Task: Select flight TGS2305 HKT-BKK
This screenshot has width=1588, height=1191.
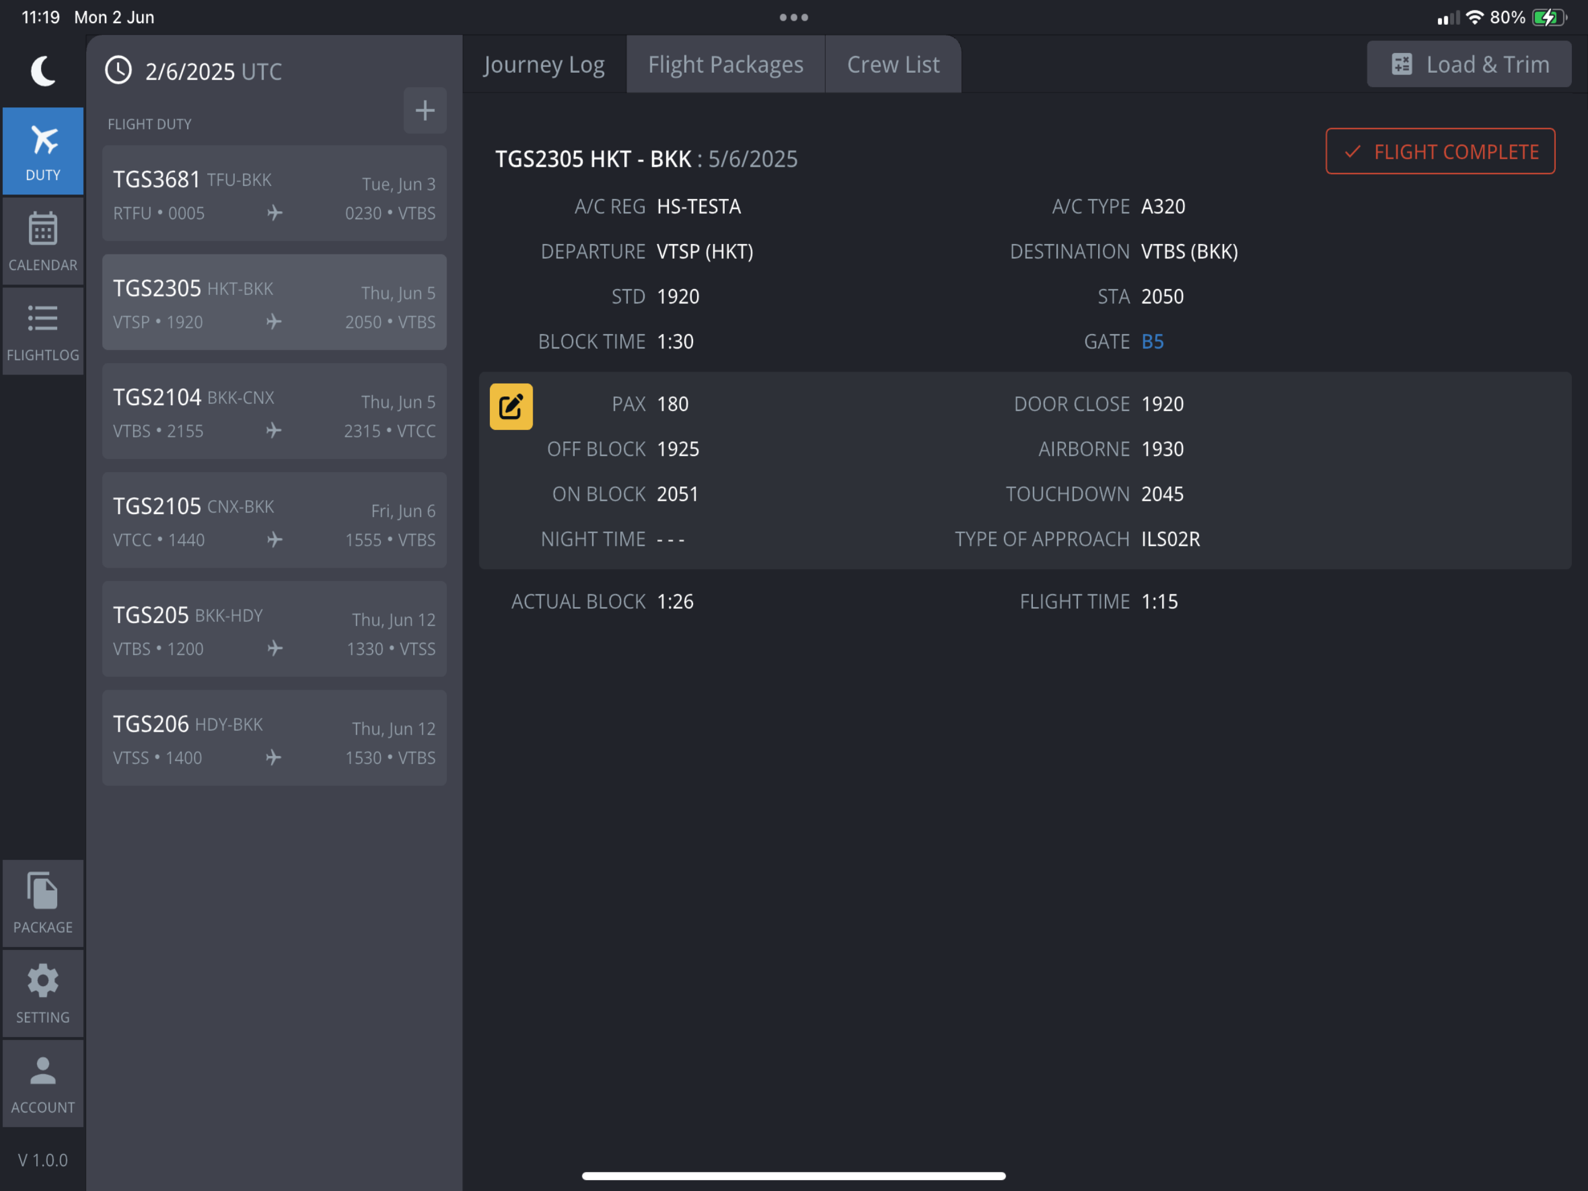Action: coord(274,302)
